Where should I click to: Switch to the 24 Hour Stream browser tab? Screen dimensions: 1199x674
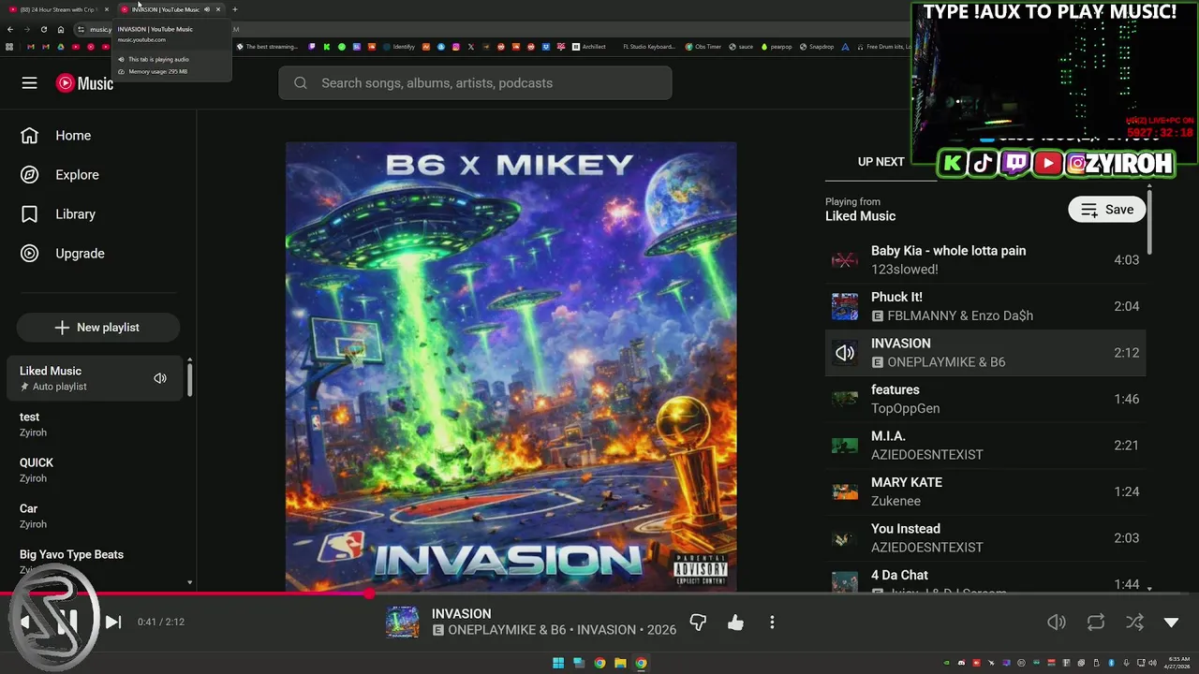click(x=58, y=9)
